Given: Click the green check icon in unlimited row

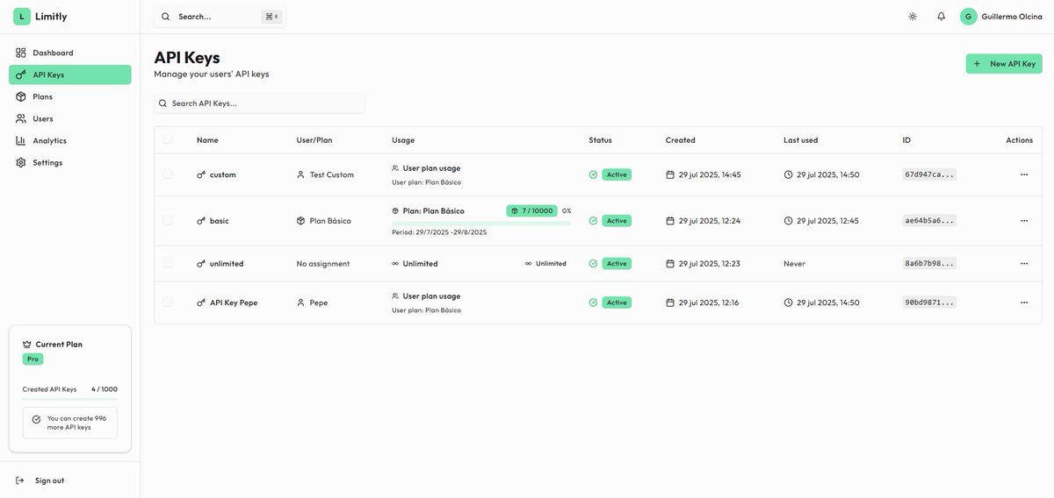Looking at the screenshot, I should pos(594,264).
